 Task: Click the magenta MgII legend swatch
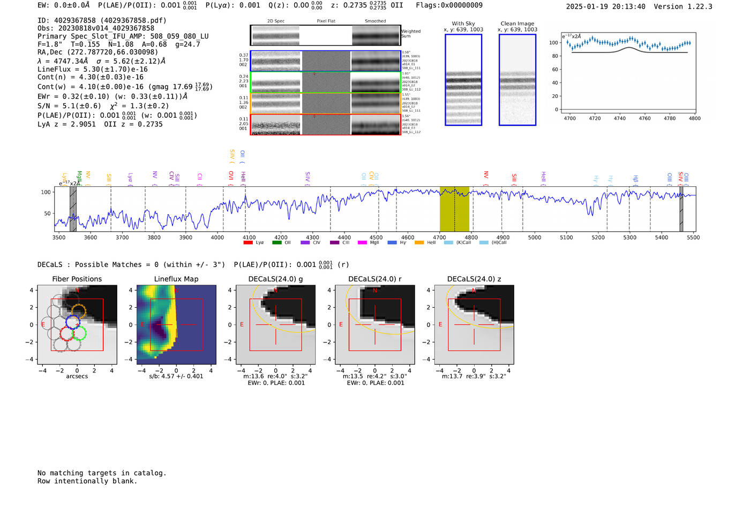(x=362, y=243)
